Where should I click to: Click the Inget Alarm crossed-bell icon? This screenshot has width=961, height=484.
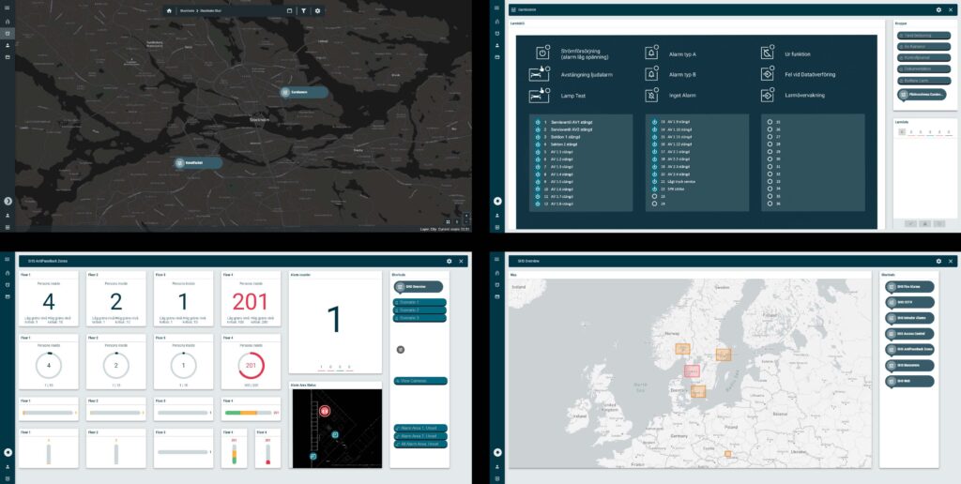pyautogui.click(x=652, y=95)
